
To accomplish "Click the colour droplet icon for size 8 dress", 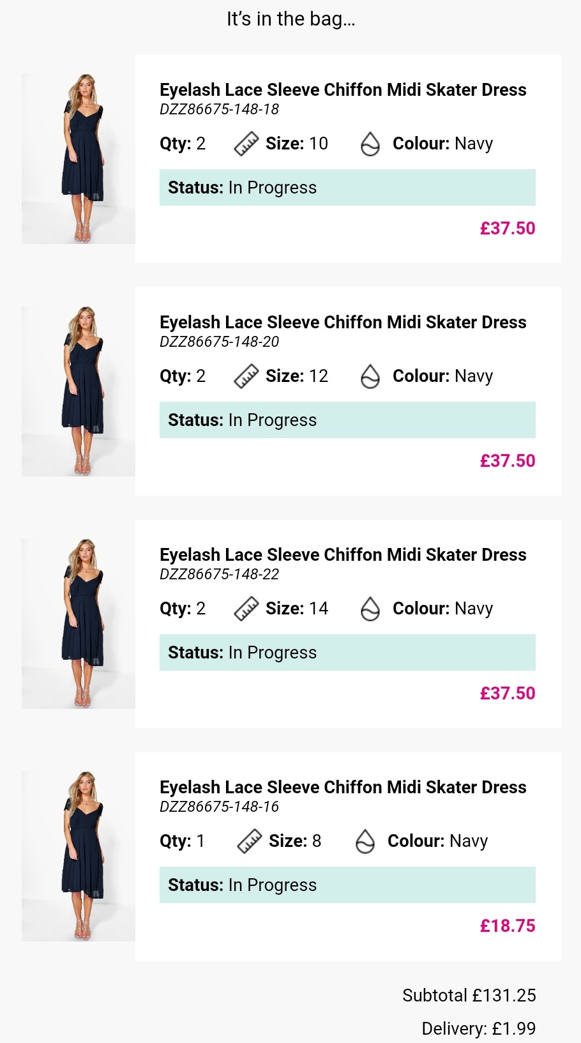I will click(x=365, y=841).
